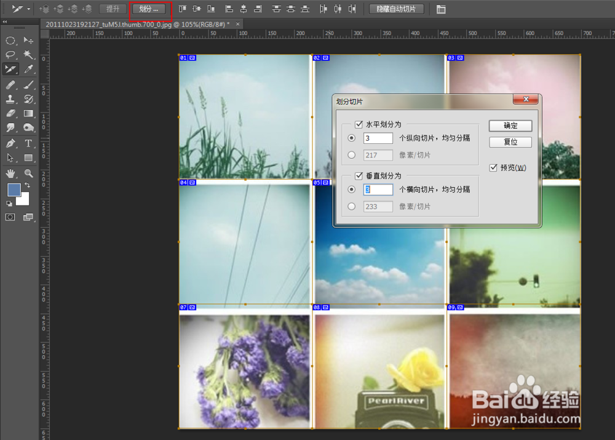The width and height of the screenshot is (615, 440).
Task: Align slices to right edges
Action: pos(258,9)
